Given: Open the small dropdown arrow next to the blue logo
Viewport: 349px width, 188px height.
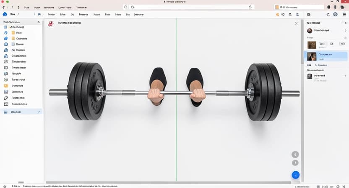Looking at the screenshot, I should point(18,14).
